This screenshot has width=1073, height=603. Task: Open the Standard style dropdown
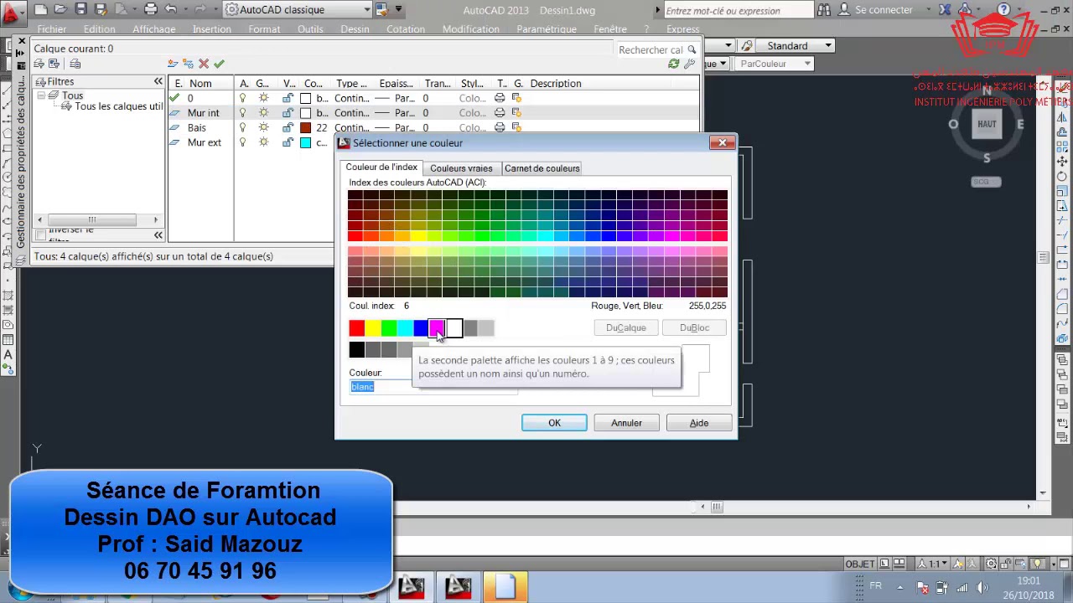[828, 46]
